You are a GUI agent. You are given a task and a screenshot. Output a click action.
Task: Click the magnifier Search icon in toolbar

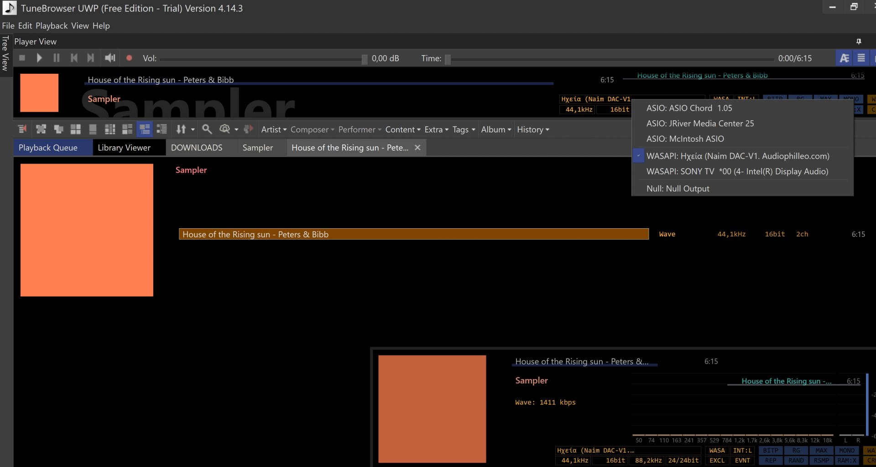pyautogui.click(x=207, y=129)
